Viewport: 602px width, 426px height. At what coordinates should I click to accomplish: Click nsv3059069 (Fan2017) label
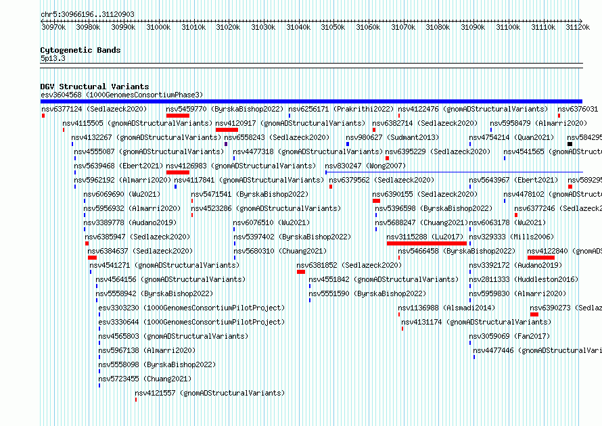[510, 336]
